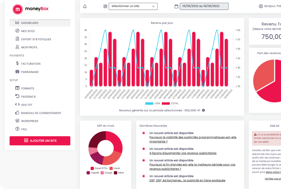Click the moneyBox logo
Image resolution: width=281 pixels, height=189 pixels.
[x=31, y=9]
